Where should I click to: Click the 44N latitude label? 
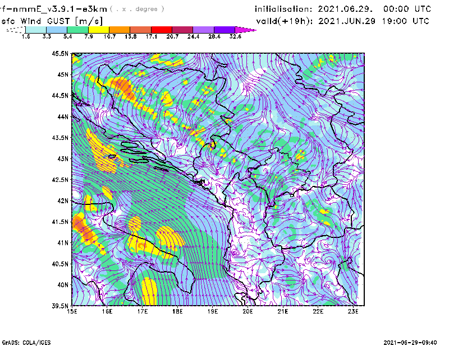[63, 116]
